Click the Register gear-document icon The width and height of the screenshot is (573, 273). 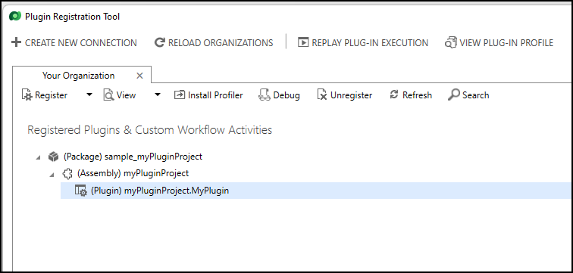click(27, 95)
